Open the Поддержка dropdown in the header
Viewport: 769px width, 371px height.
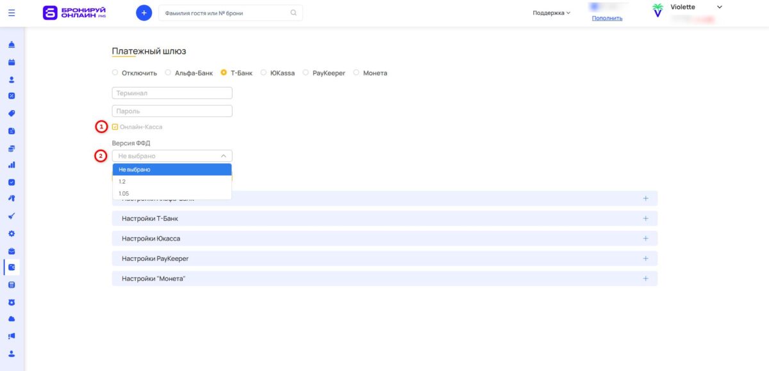(x=551, y=13)
